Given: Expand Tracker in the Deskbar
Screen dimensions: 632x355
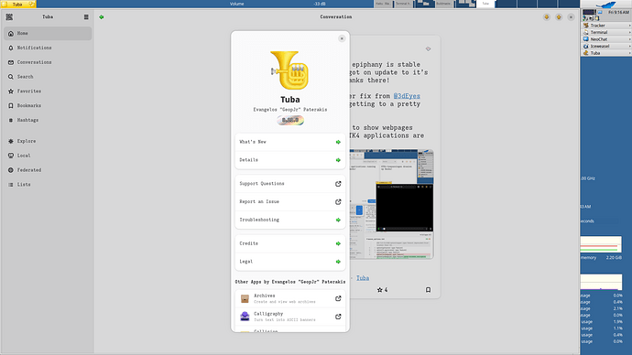Looking at the screenshot, I should pyautogui.click(x=606, y=26).
